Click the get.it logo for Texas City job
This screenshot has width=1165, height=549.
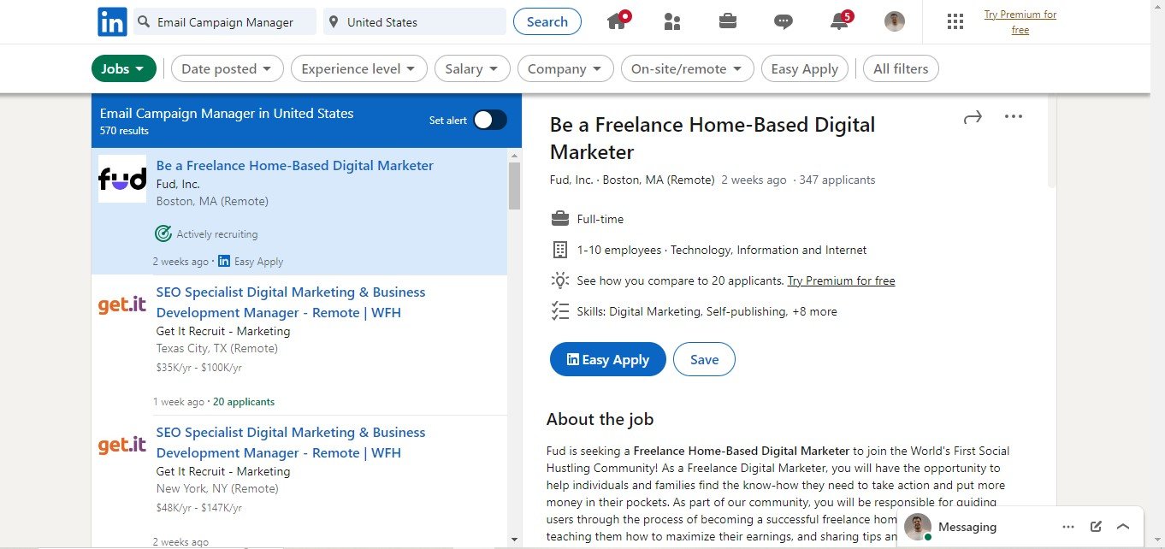122,305
